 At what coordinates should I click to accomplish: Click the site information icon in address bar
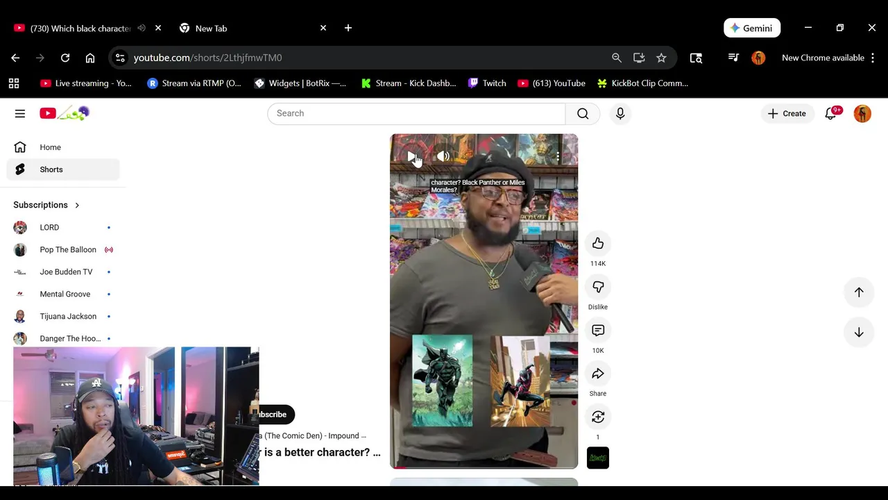point(120,58)
